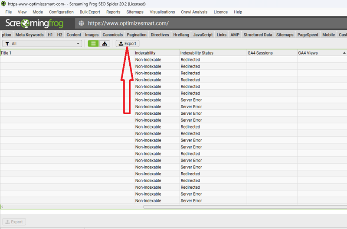Sort by Title 1 column header

67,53
